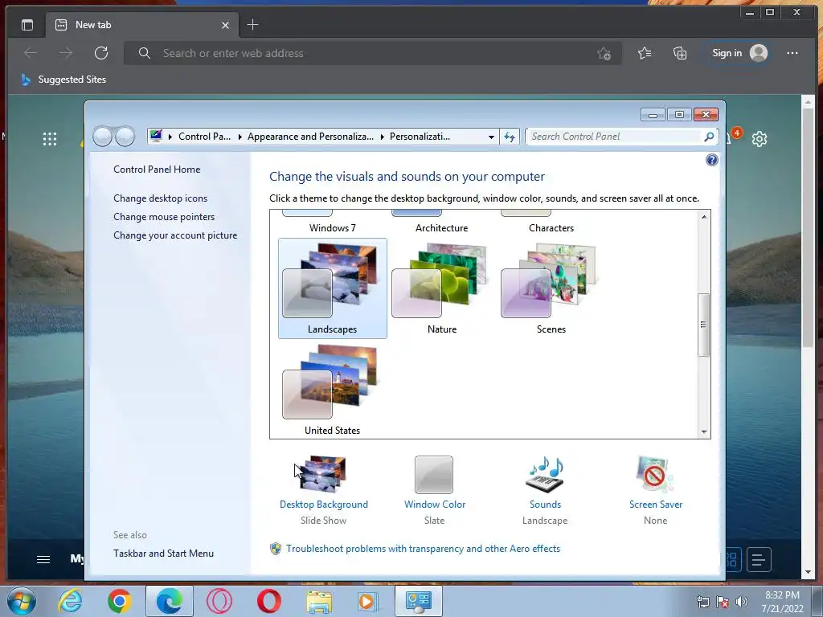823x617 pixels.
Task: Open Edge new tab apps grid
Action: [49, 138]
